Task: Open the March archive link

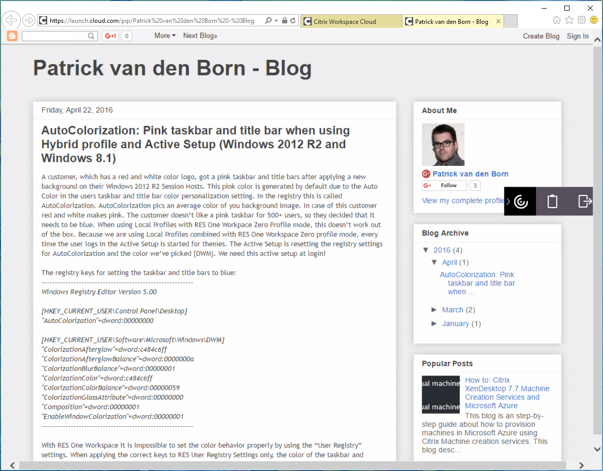Action: 453,310
